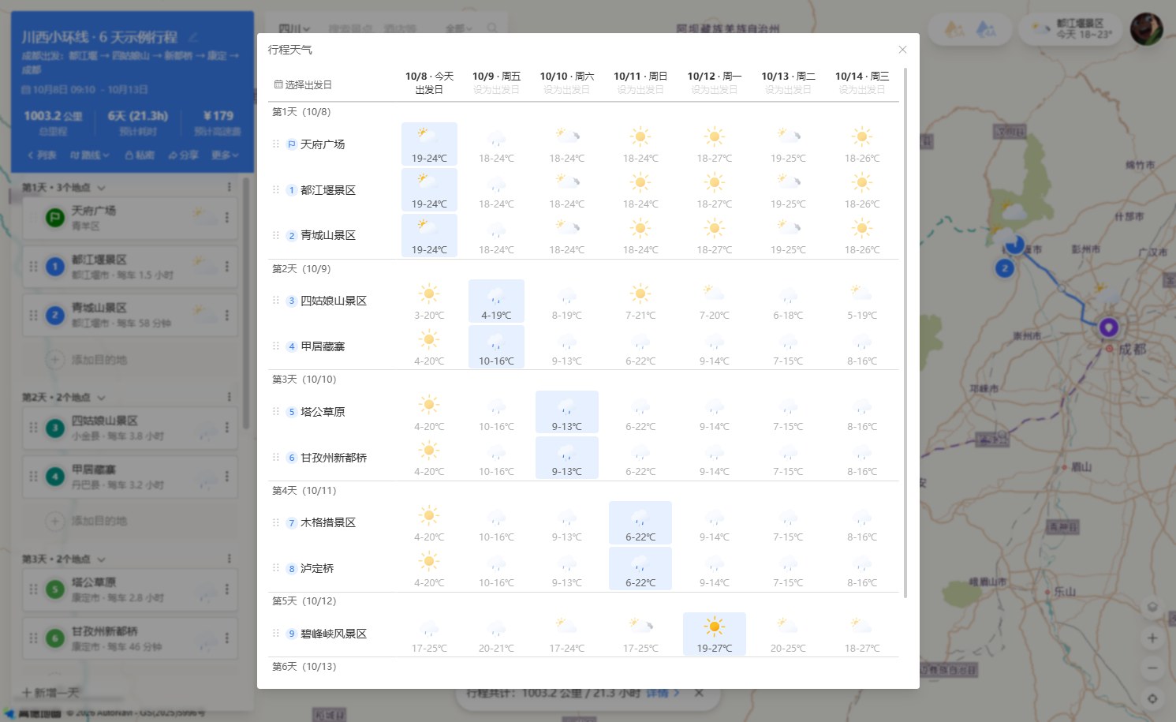This screenshot has width=1176, height=722.
Task: Select 碧峰峡风景区 sunny cell for 10/12
Action: coord(715,634)
